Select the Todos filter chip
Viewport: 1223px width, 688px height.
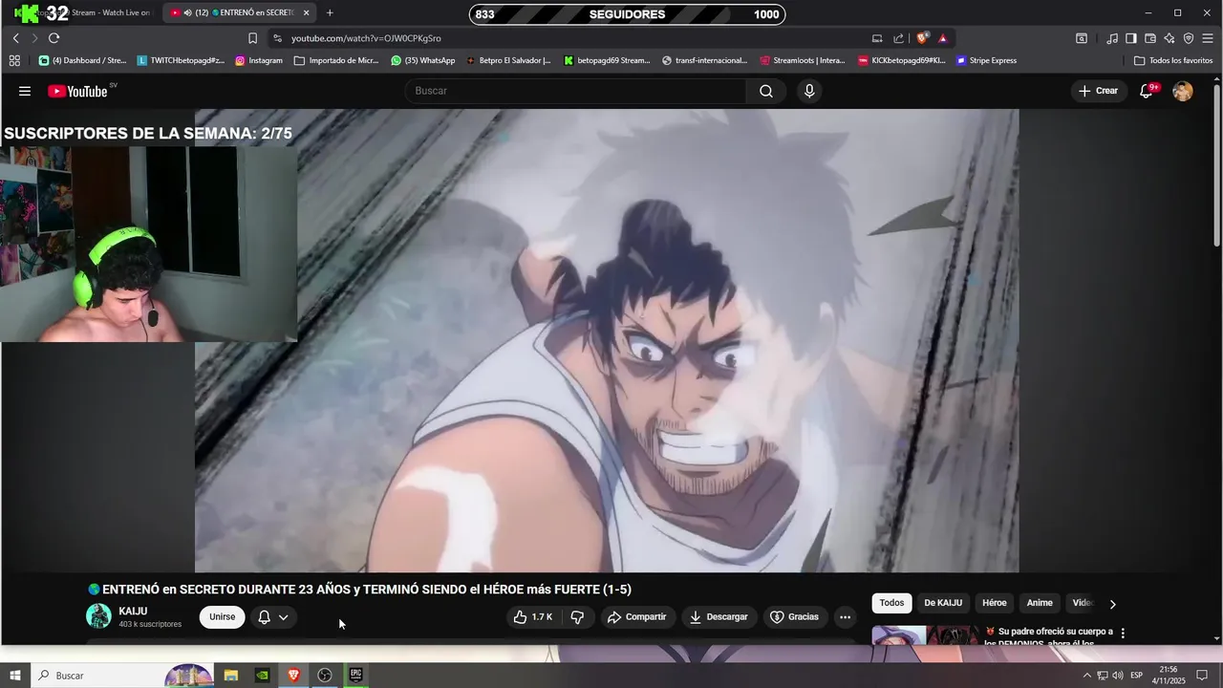pyautogui.click(x=891, y=603)
